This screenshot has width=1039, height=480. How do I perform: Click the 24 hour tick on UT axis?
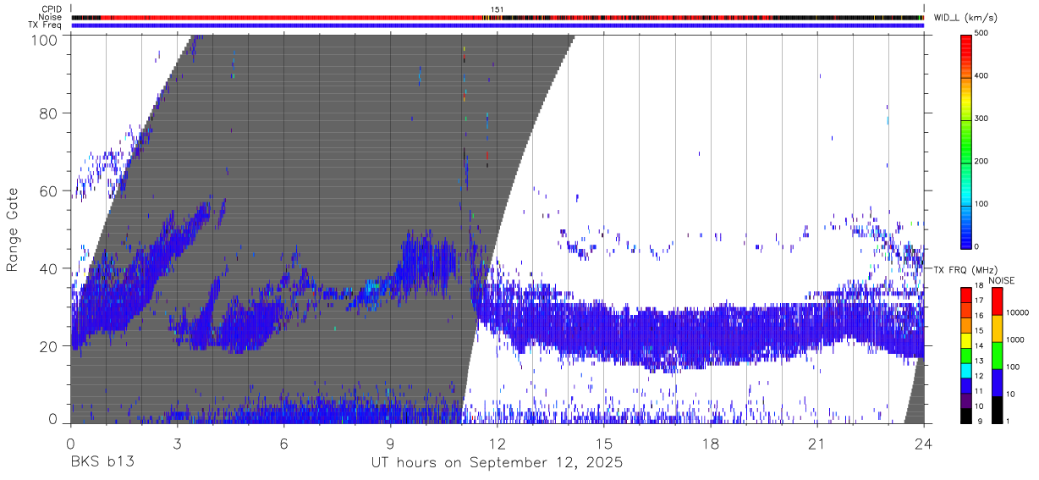pos(923,444)
